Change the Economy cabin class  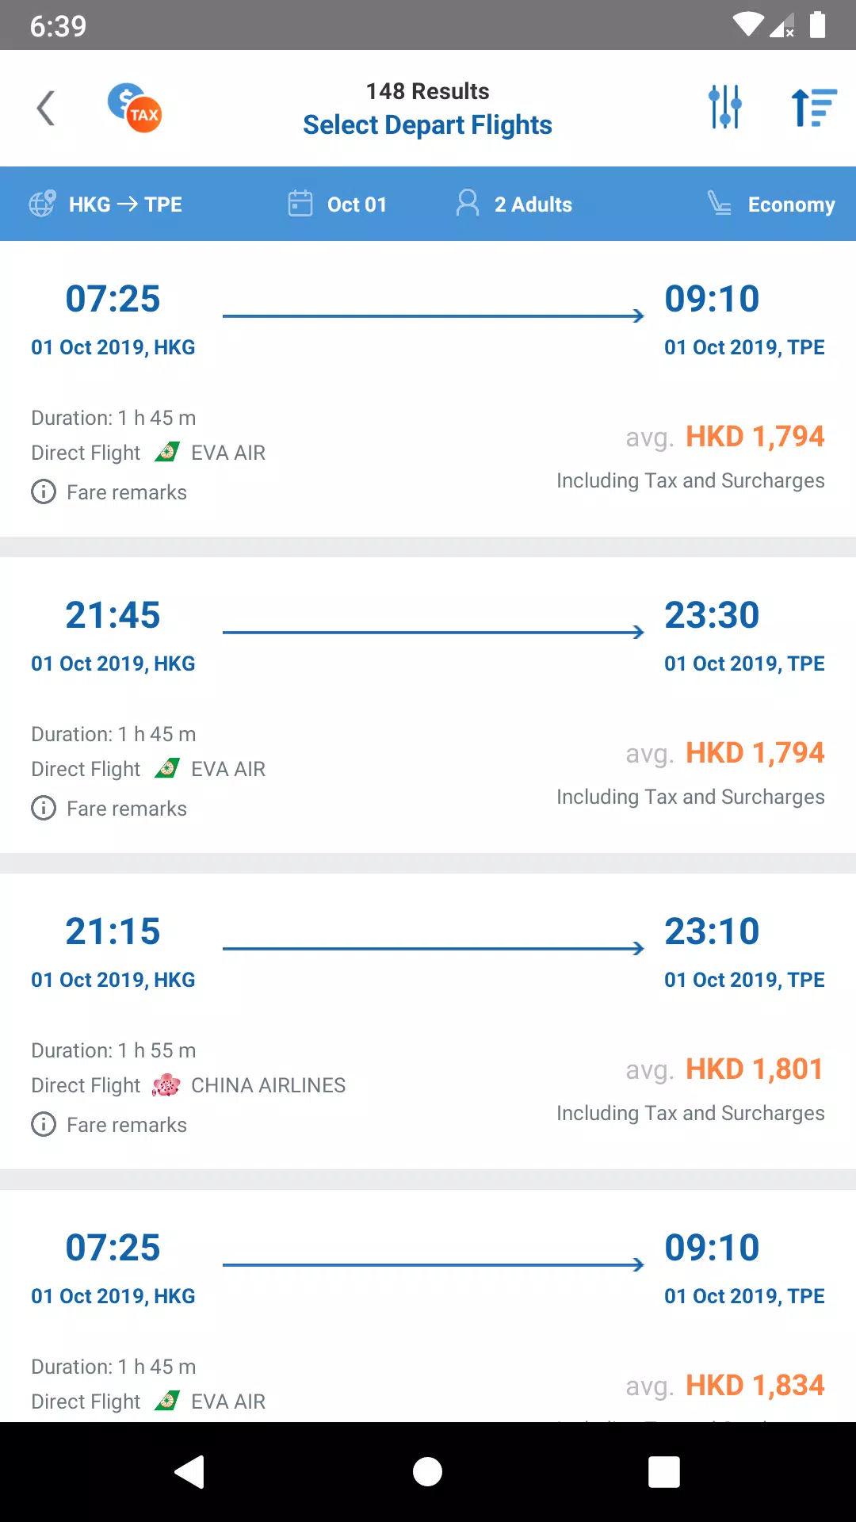pos(771,205)
